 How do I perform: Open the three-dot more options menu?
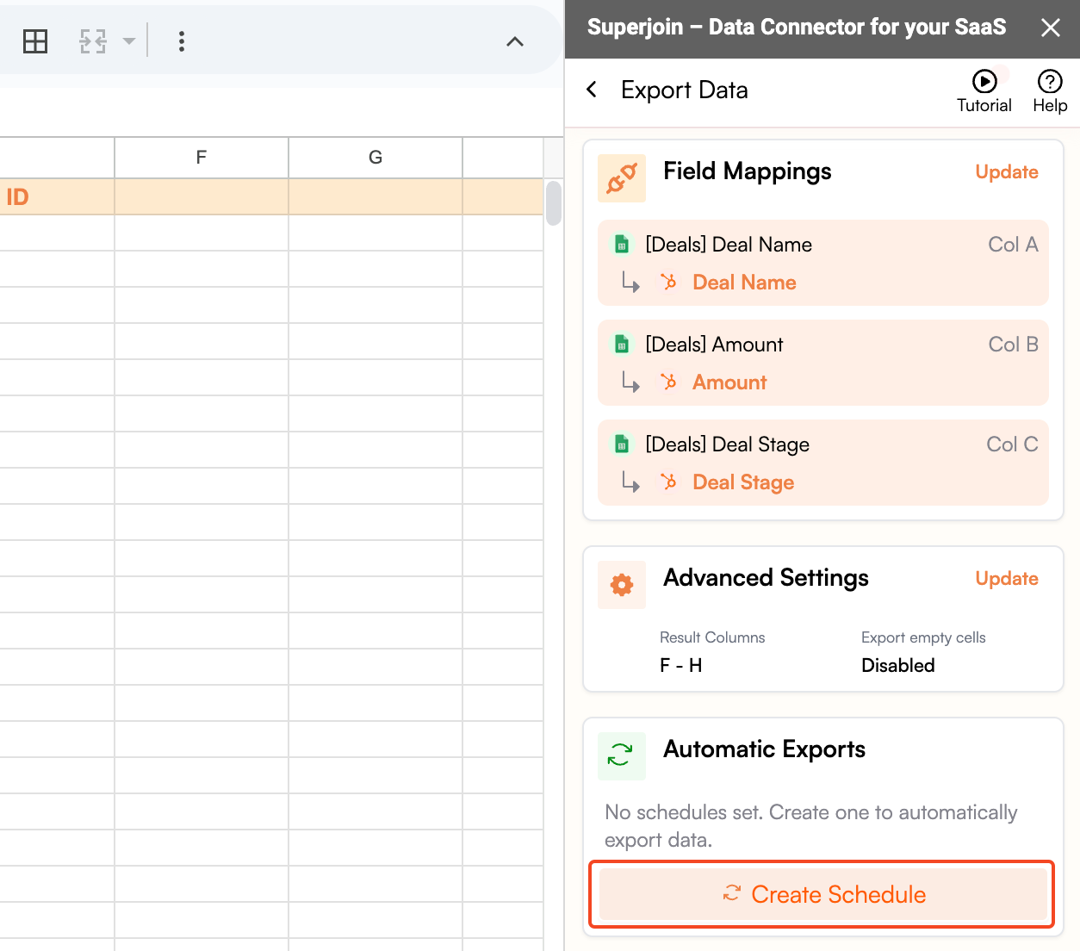181,41
